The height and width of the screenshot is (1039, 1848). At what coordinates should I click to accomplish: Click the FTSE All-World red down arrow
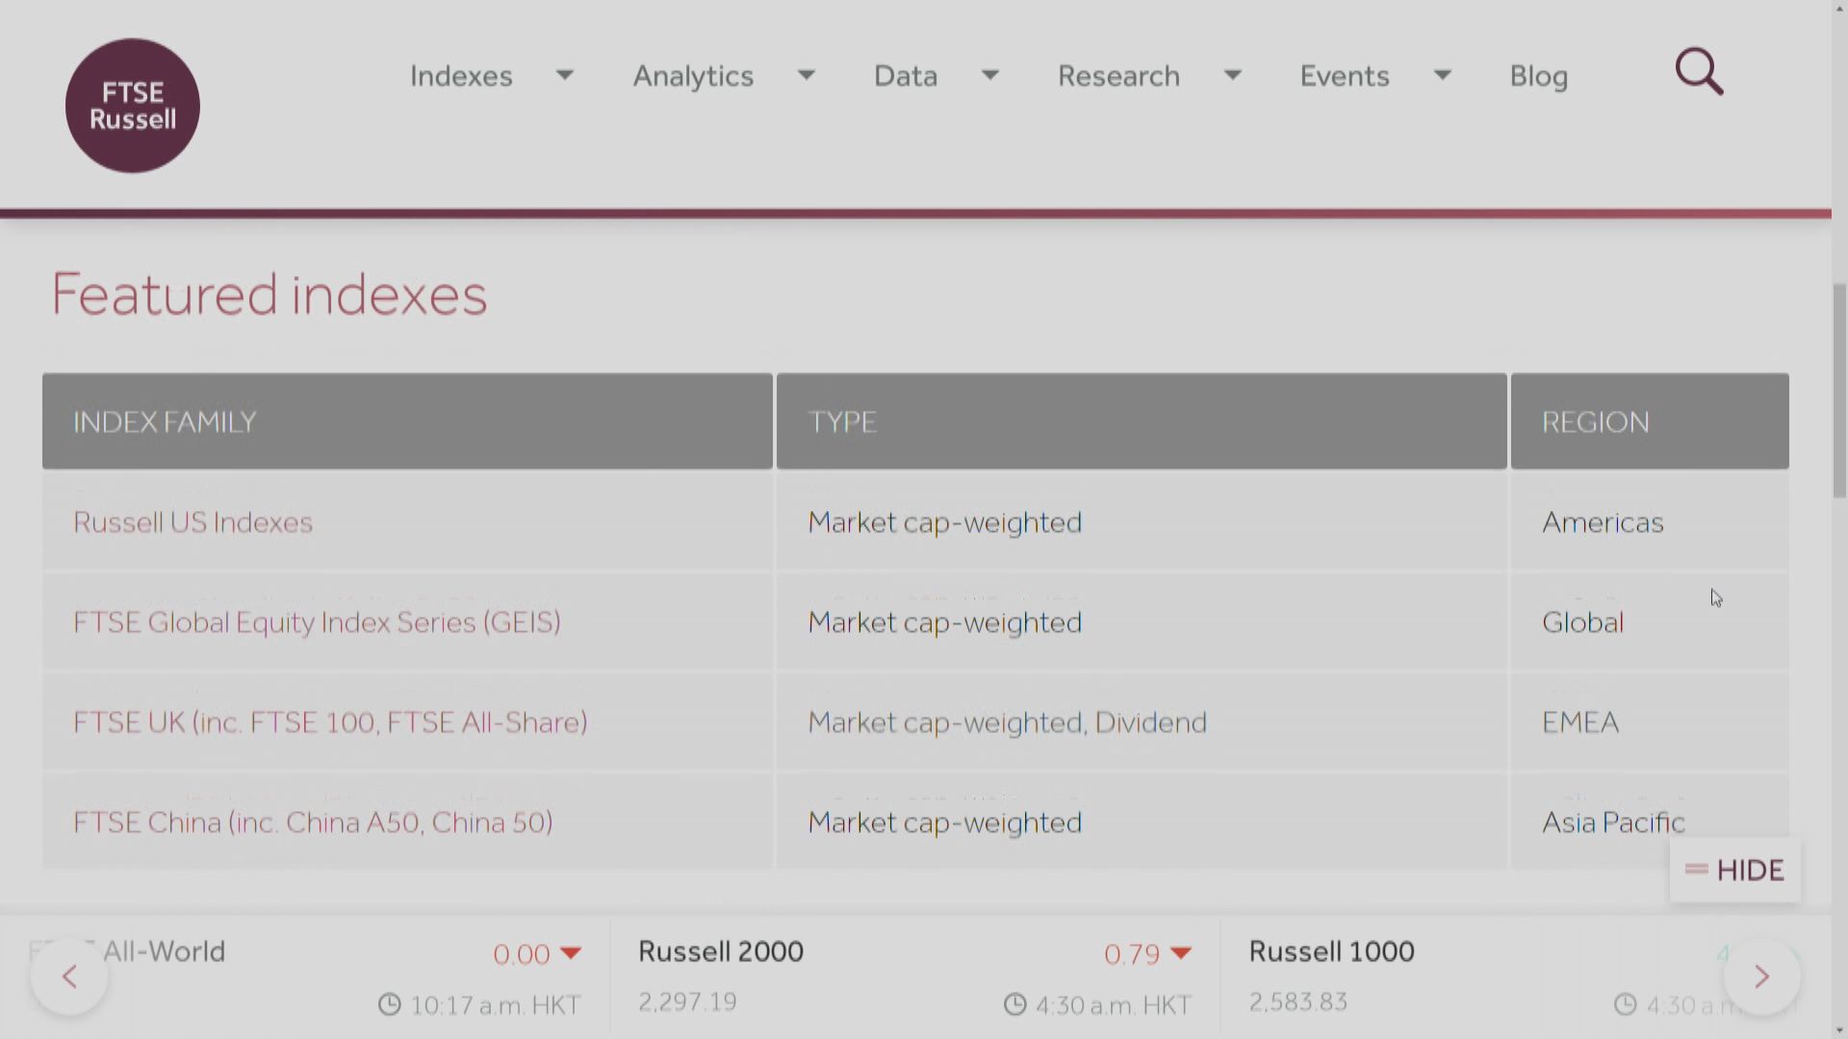(571, 953)
